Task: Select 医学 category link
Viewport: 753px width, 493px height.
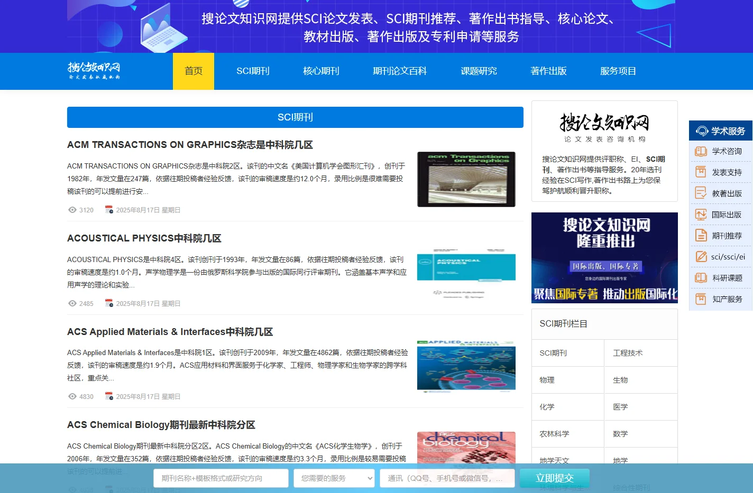Action: pos(620,407)
